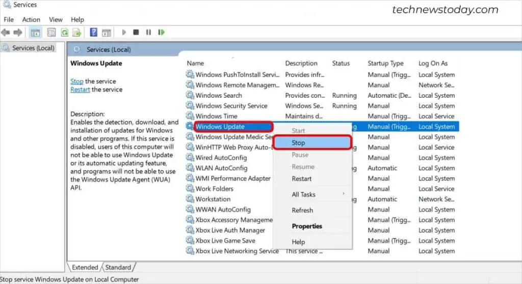Sort by the Status column header
Image resolution: width=522 pixels, height=284 pixels.
pos(341,63)
